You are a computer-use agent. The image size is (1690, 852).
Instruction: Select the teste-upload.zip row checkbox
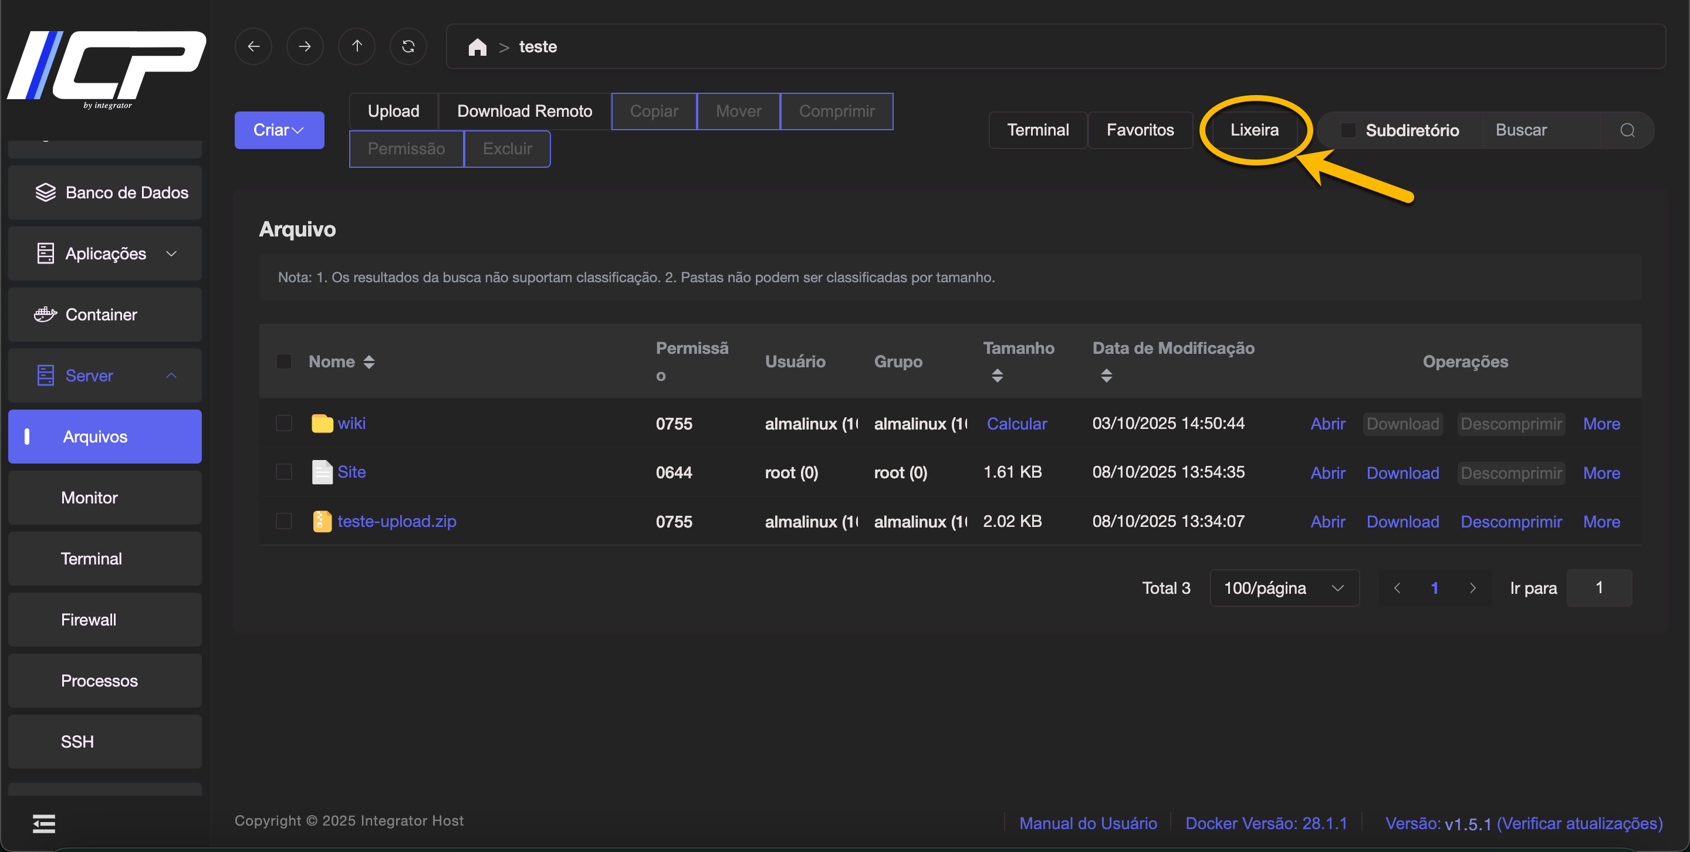[x=284, y=521]
